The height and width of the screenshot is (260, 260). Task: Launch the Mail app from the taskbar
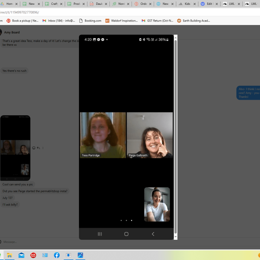(22, 255)
